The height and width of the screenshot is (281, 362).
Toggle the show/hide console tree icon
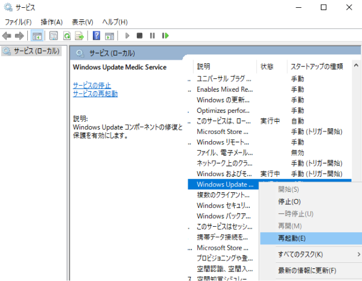click(x=37, y=36)
